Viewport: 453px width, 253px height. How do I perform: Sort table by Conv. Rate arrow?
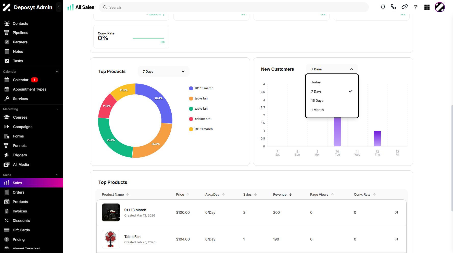pyautogui.click(x=374, y=195)
